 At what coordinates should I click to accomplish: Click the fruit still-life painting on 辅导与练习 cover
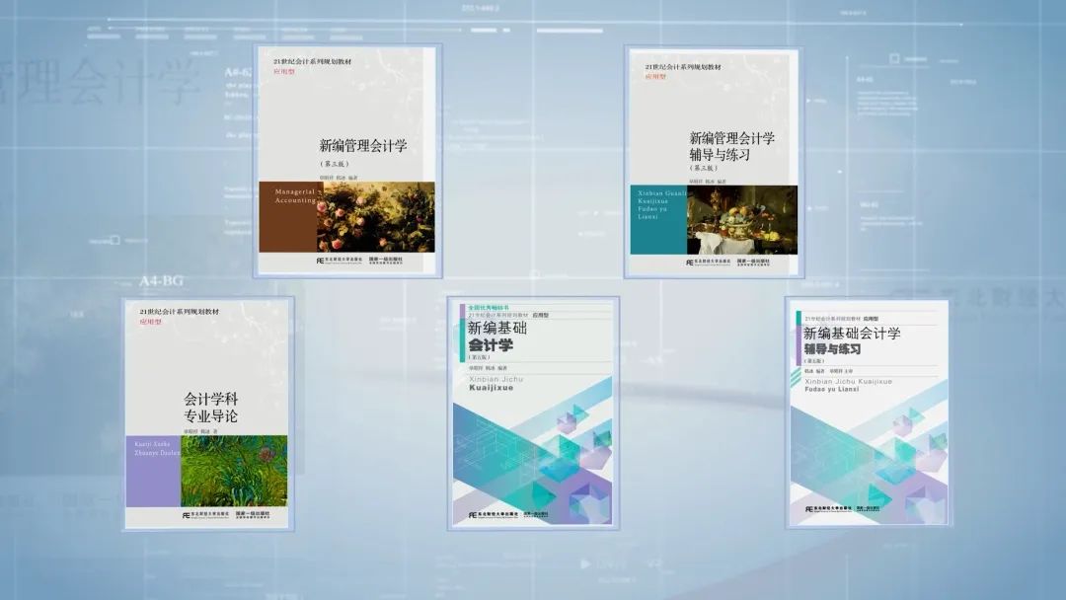[x=742, y=220]
